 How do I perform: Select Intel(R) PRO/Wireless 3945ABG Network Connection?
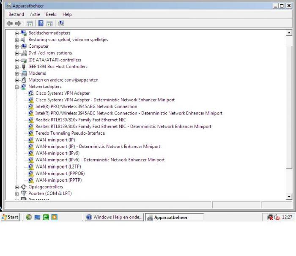(x=86, y=106)
